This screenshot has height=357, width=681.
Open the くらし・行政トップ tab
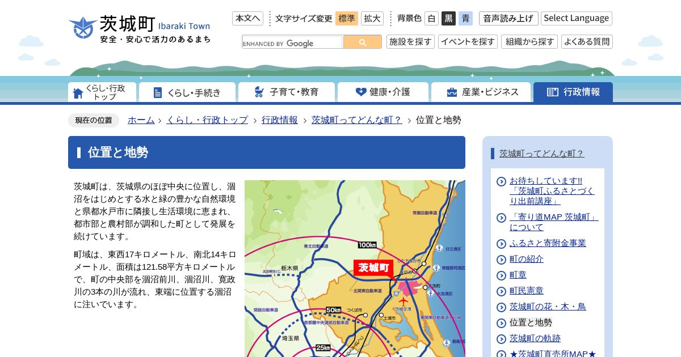pos(102,92)
